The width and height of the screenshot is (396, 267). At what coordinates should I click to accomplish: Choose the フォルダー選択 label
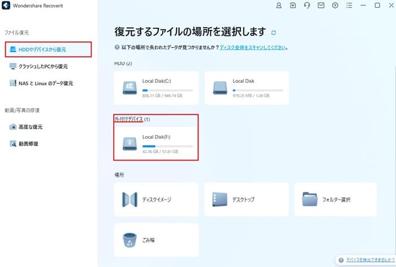coord(337,200)
